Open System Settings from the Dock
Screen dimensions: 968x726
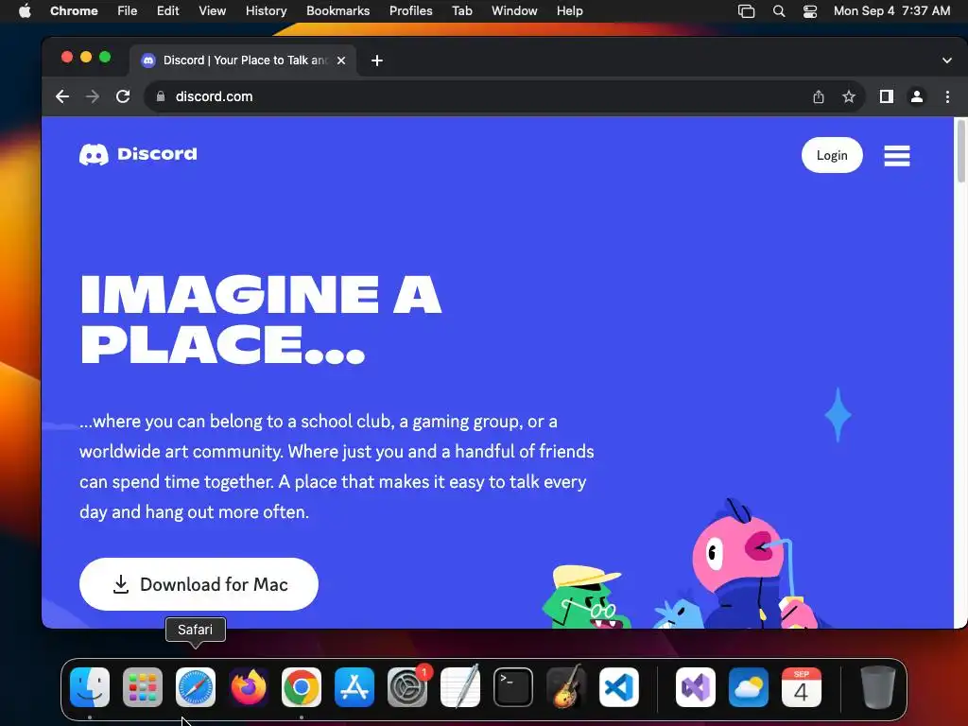(x=407, y=687)
